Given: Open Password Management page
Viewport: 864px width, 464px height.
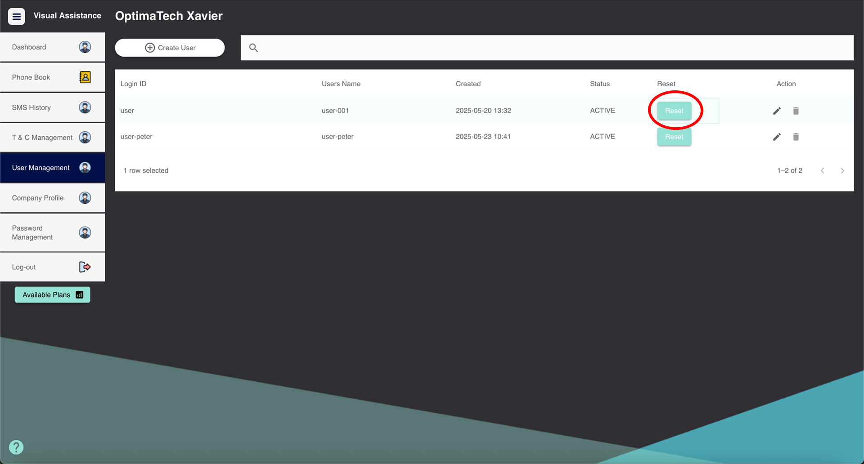Looking at the screenshot, I should click(x=52, y=232).
